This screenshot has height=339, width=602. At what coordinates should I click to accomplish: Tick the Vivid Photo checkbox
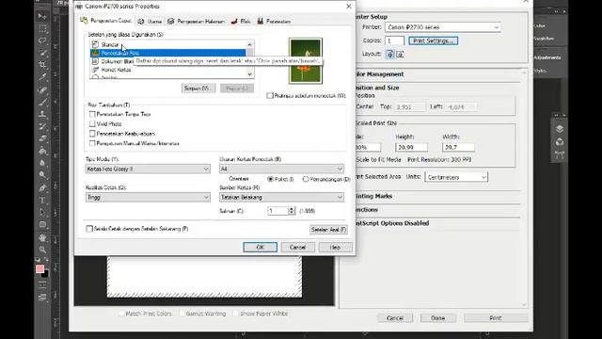click(x=92, y=123)
